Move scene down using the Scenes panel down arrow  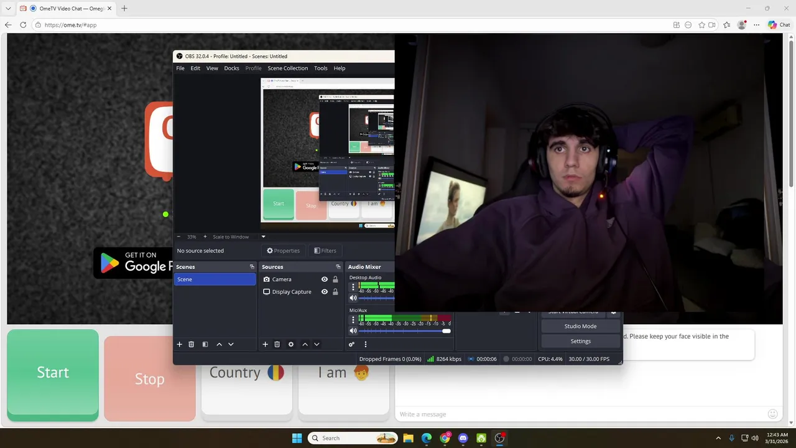(231, 344)
